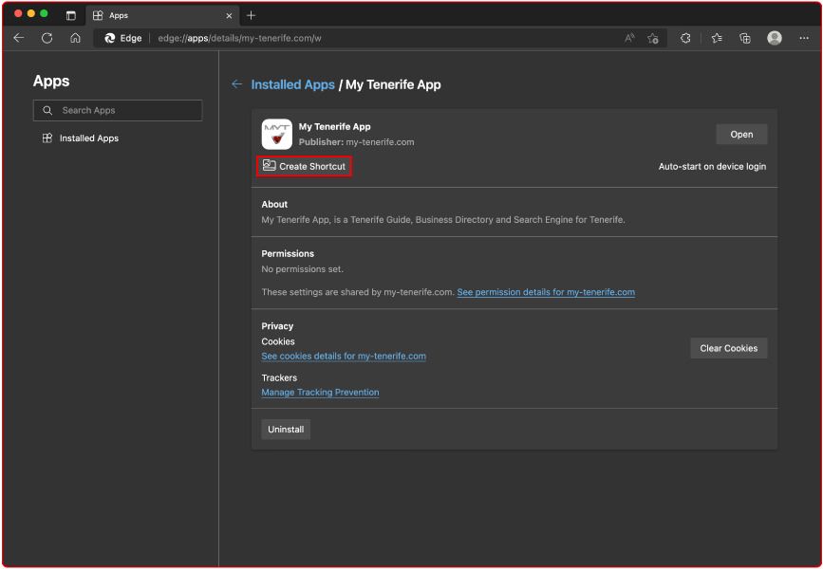823x569 pixels.
Task: Open the Edge profile avatar
Action: point(774,38)
